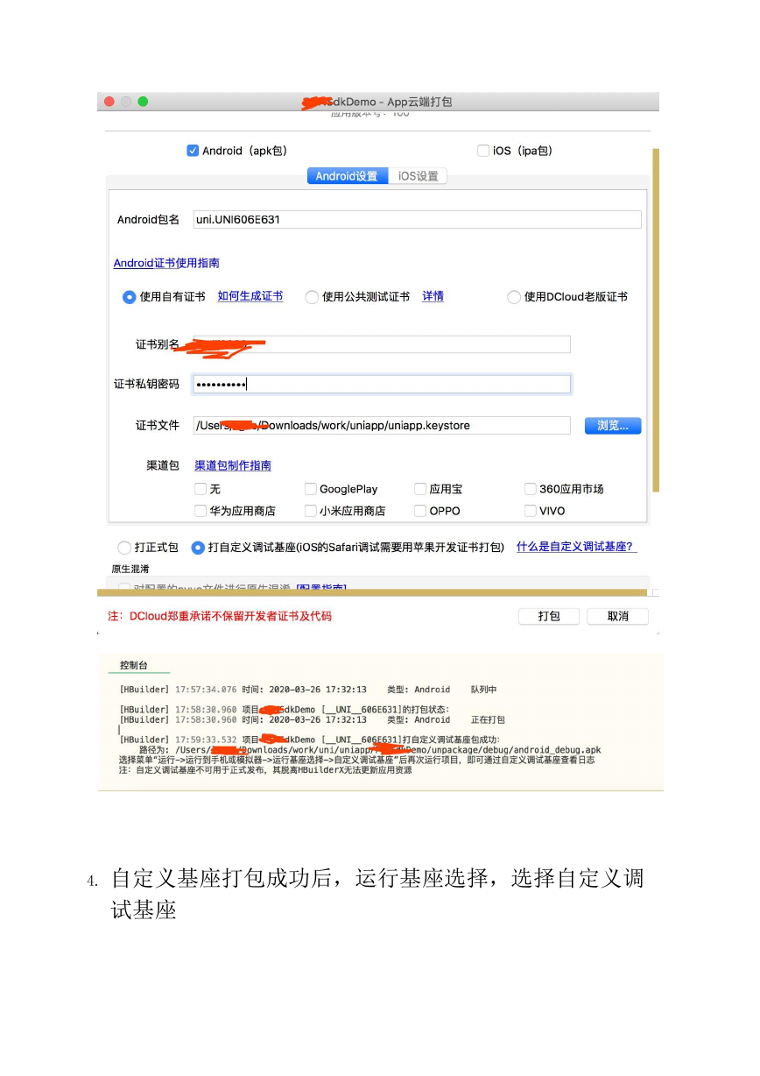Check the 小米应用商店 channel checkbox
This screenshot has height=1076, width=760.
(x=311, y=511)
